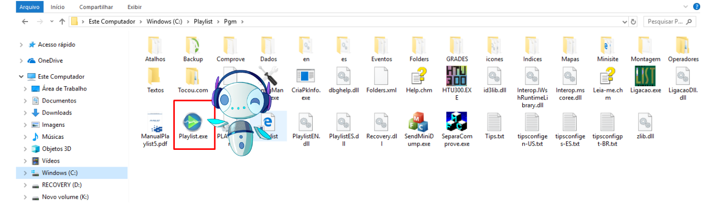This screenshot has height=203, width=716.
Task: Open Explorer help question mark
Action: [696, 6]
